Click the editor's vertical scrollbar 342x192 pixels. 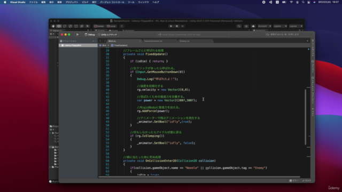pyautogui.click(x=305, y=117)
